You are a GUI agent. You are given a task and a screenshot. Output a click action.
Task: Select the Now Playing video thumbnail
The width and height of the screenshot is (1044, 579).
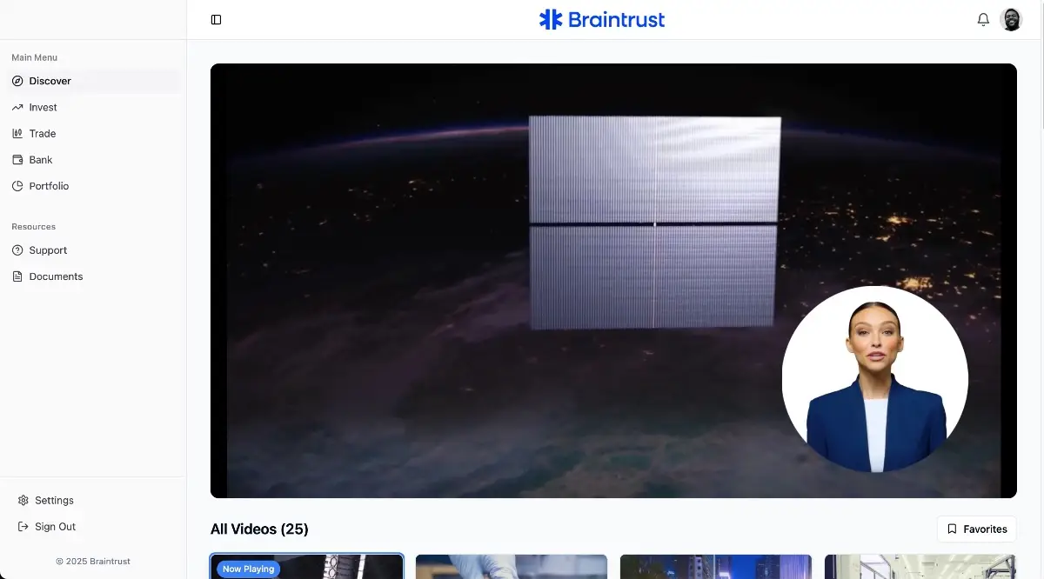click(x=306, y=567)
